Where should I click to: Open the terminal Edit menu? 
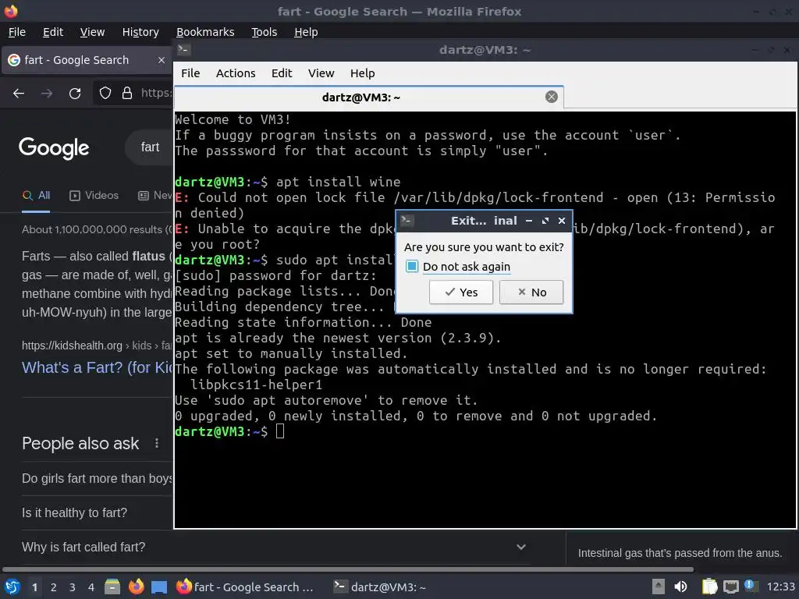(282, 73)
